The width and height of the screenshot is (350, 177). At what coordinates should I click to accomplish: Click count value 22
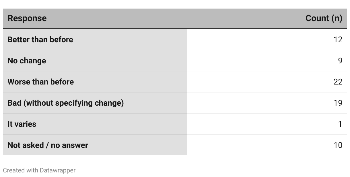338,82
